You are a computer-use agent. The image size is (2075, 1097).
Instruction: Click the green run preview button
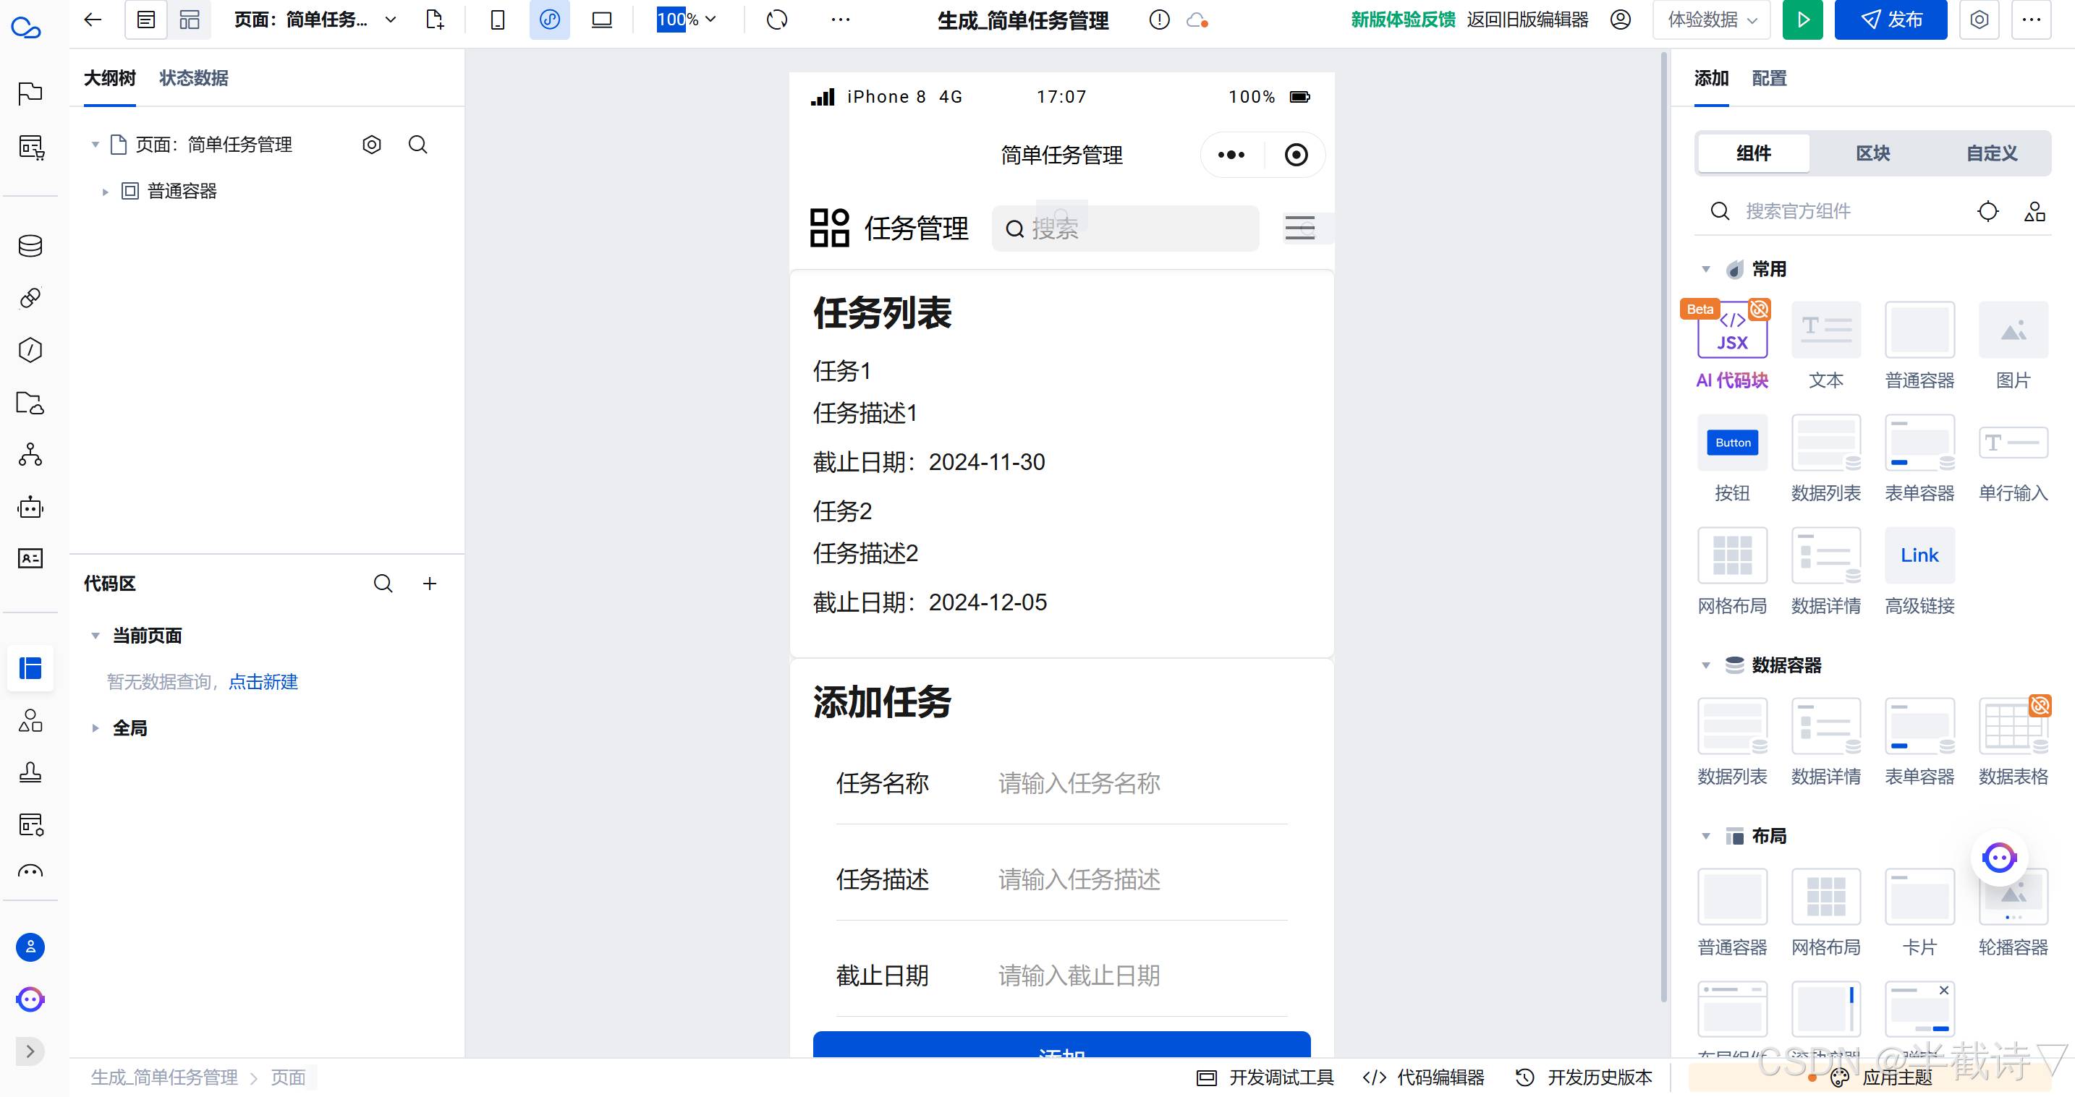click(x=1802, y=20)
